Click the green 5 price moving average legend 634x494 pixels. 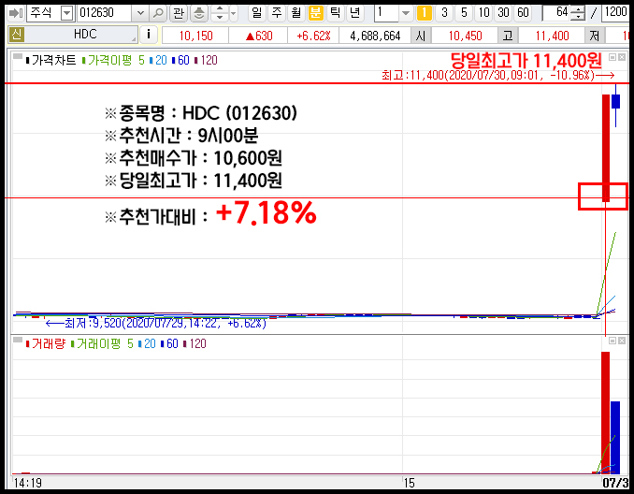(x=141, y=61)
